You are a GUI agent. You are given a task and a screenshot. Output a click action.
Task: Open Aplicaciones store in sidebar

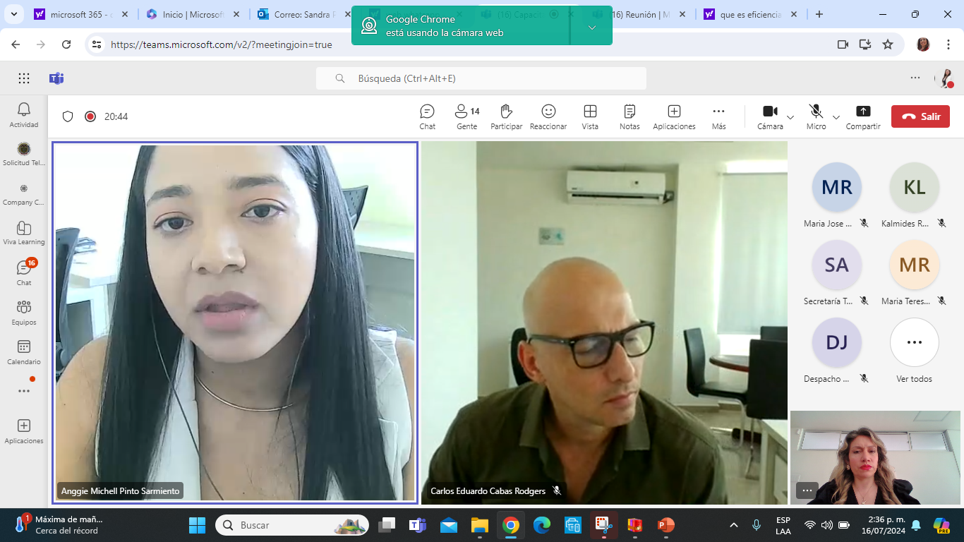24,430
